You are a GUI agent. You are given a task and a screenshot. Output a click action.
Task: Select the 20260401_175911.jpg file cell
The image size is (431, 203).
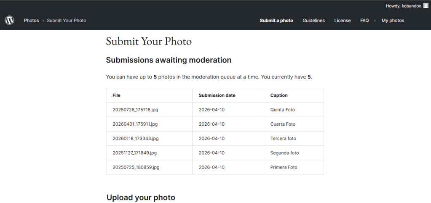point(135,124)
